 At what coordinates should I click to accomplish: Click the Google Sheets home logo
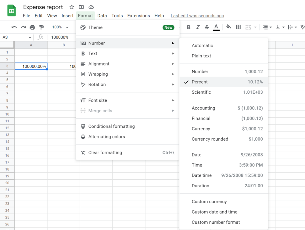click(12, 11)
